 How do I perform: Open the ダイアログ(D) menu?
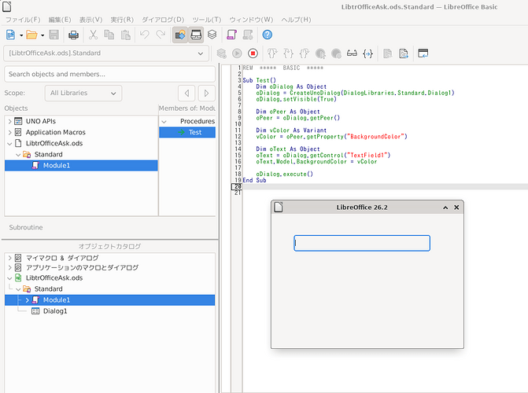[x=163, y=19]
